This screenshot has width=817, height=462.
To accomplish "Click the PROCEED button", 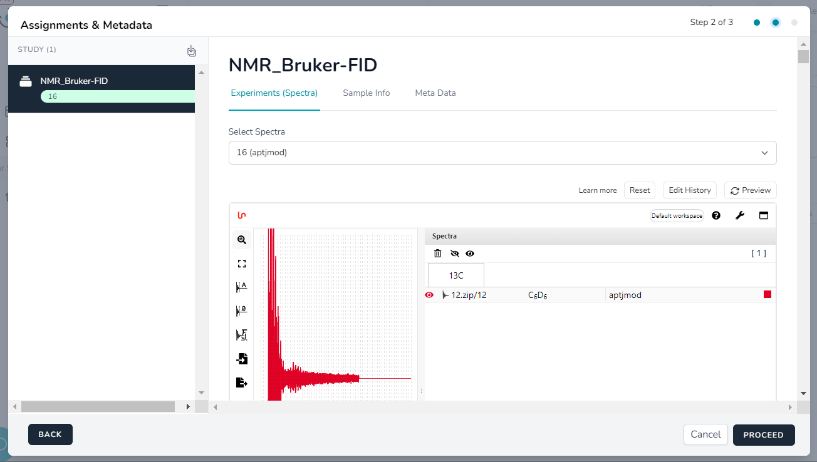I will point(764,434).
